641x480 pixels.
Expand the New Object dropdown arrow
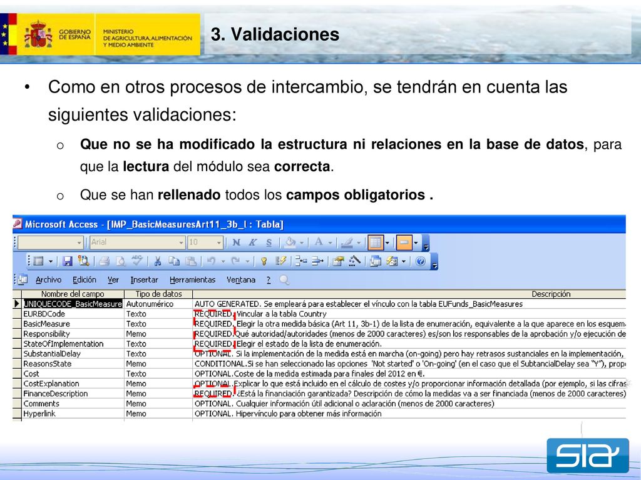(404, 262)
